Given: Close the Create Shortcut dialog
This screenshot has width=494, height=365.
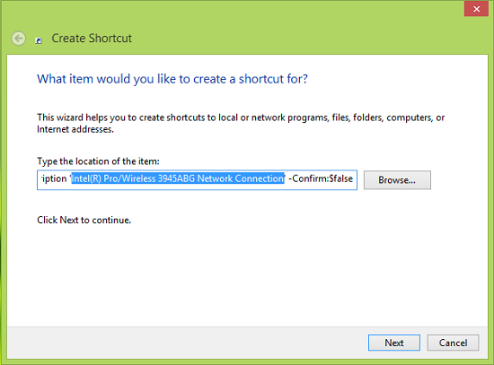Looking at the screenshot, I should tap(476, 9).
